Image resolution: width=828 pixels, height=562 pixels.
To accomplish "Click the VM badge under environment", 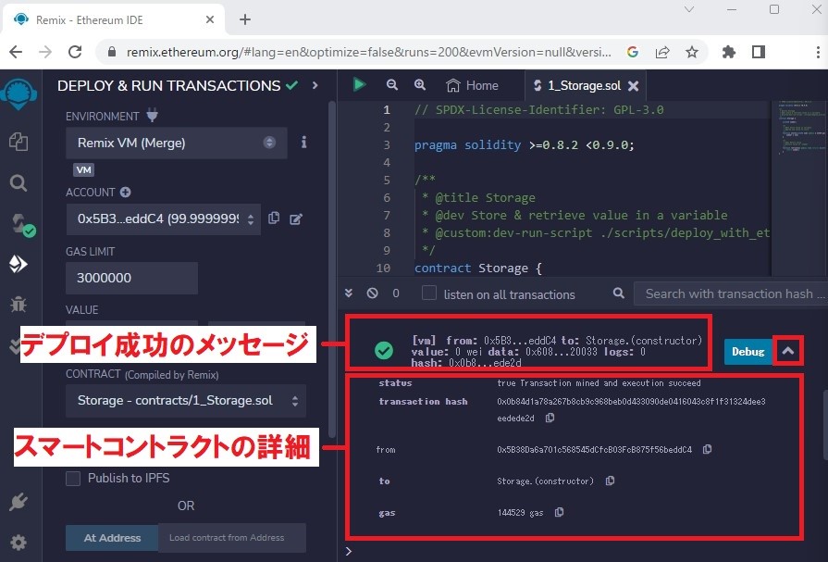I will [84, 169].
